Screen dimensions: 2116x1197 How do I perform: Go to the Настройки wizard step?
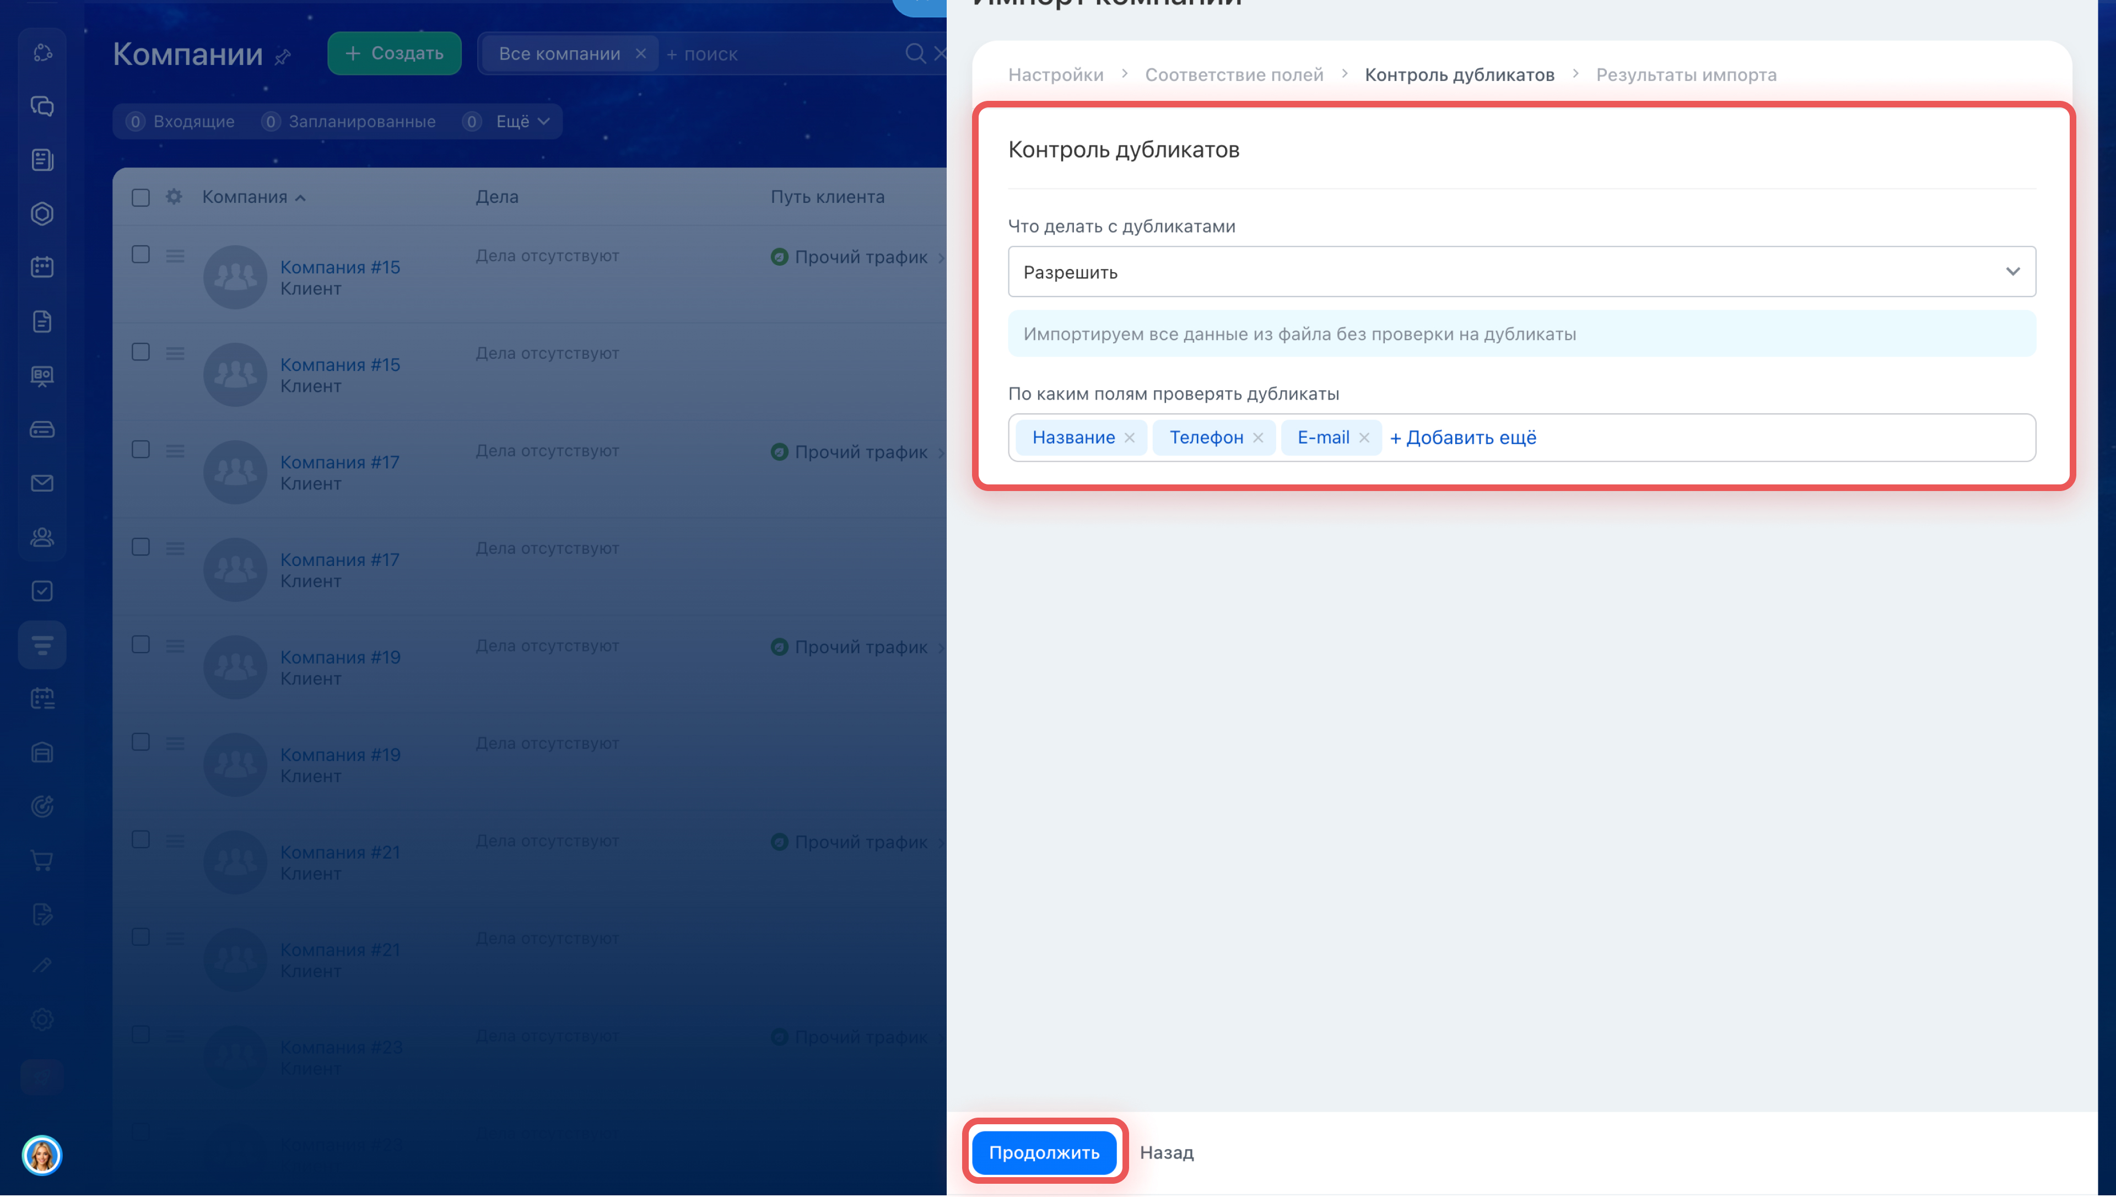(x=1055, y=75)
